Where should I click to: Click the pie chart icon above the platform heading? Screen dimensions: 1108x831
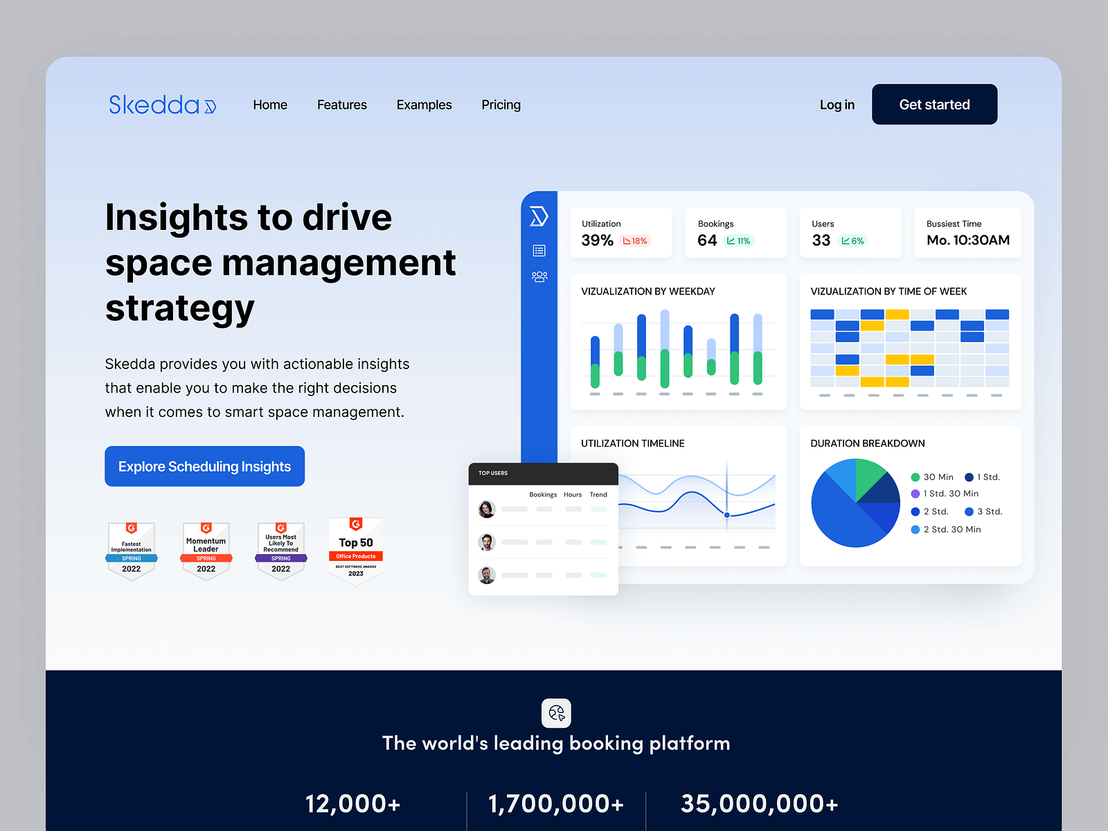pos(556,713)
